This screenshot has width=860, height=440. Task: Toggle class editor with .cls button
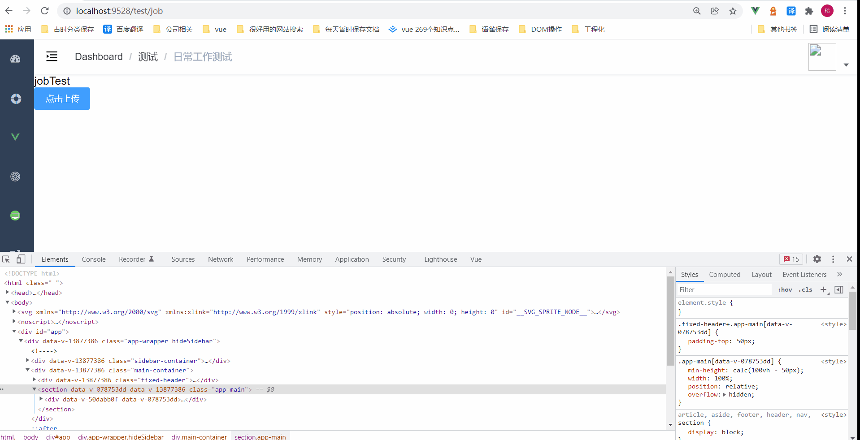coord(805,289)
